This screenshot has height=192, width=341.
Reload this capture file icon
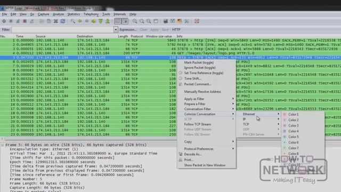(x=63, y=21)
